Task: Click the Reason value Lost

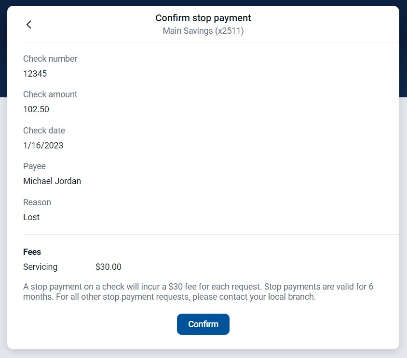Action: coord(31,217)
